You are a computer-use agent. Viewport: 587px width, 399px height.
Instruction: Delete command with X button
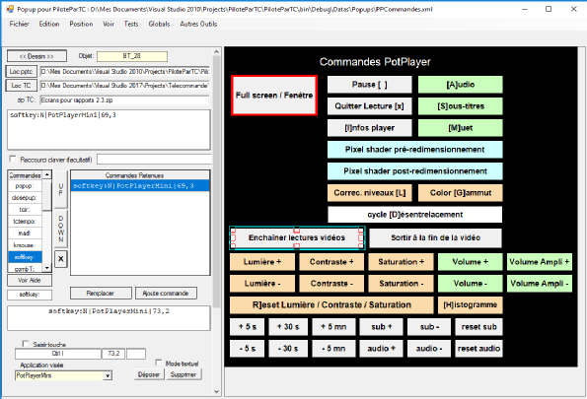[x=61, y=259]
